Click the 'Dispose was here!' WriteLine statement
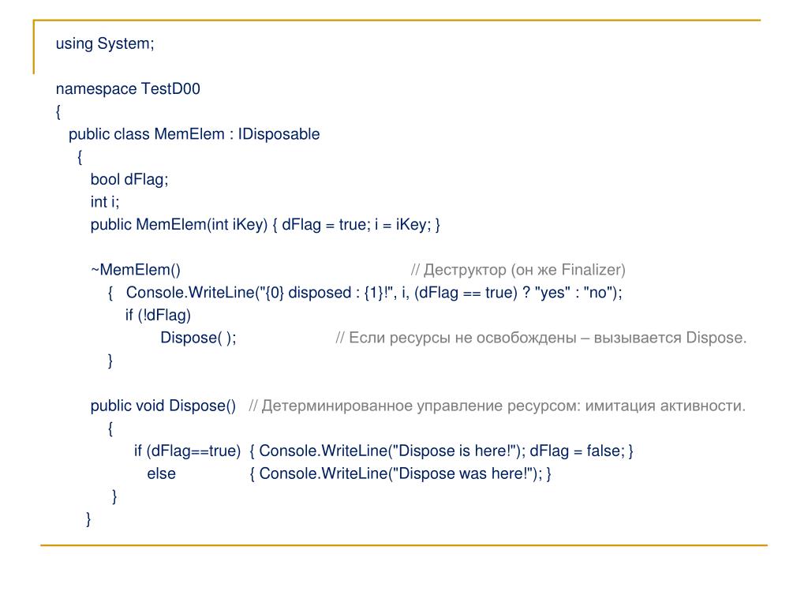 [401, 473]
